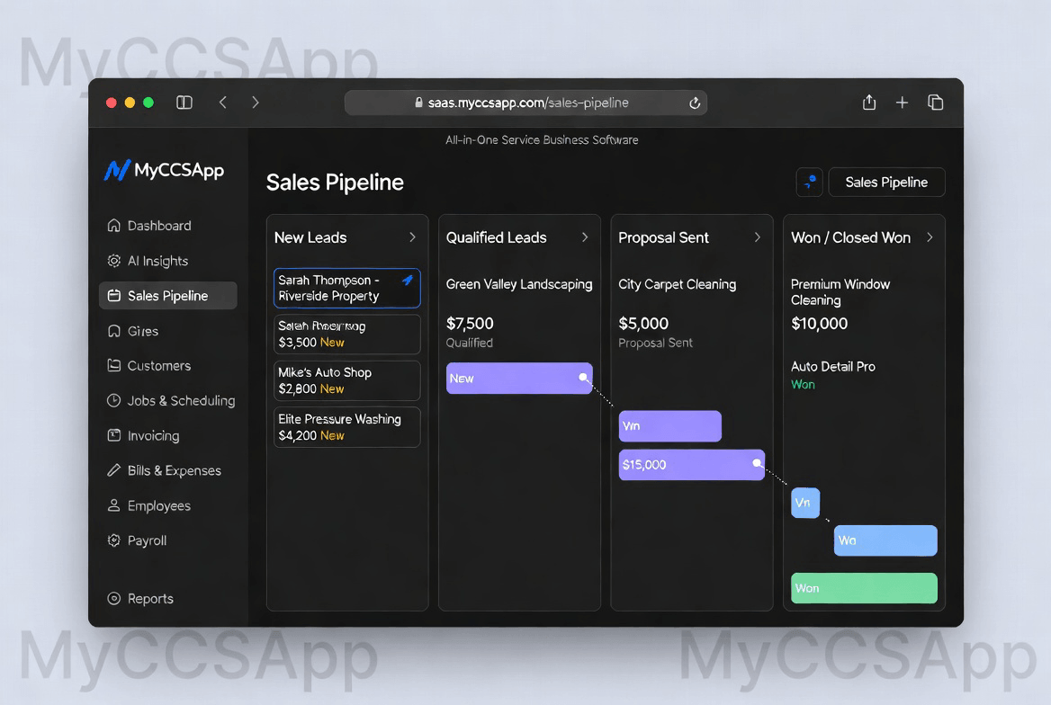Click the MyCCSApp logo in sidebar
Screen dimensions: 1051x705
tap(164, 170)
